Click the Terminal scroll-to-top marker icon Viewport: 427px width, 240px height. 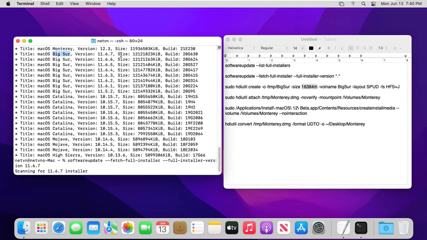coord(219,48)
